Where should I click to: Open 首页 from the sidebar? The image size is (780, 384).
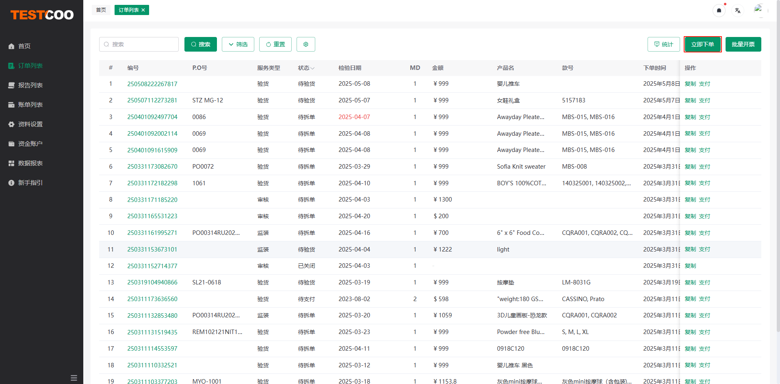click(24, 46)
